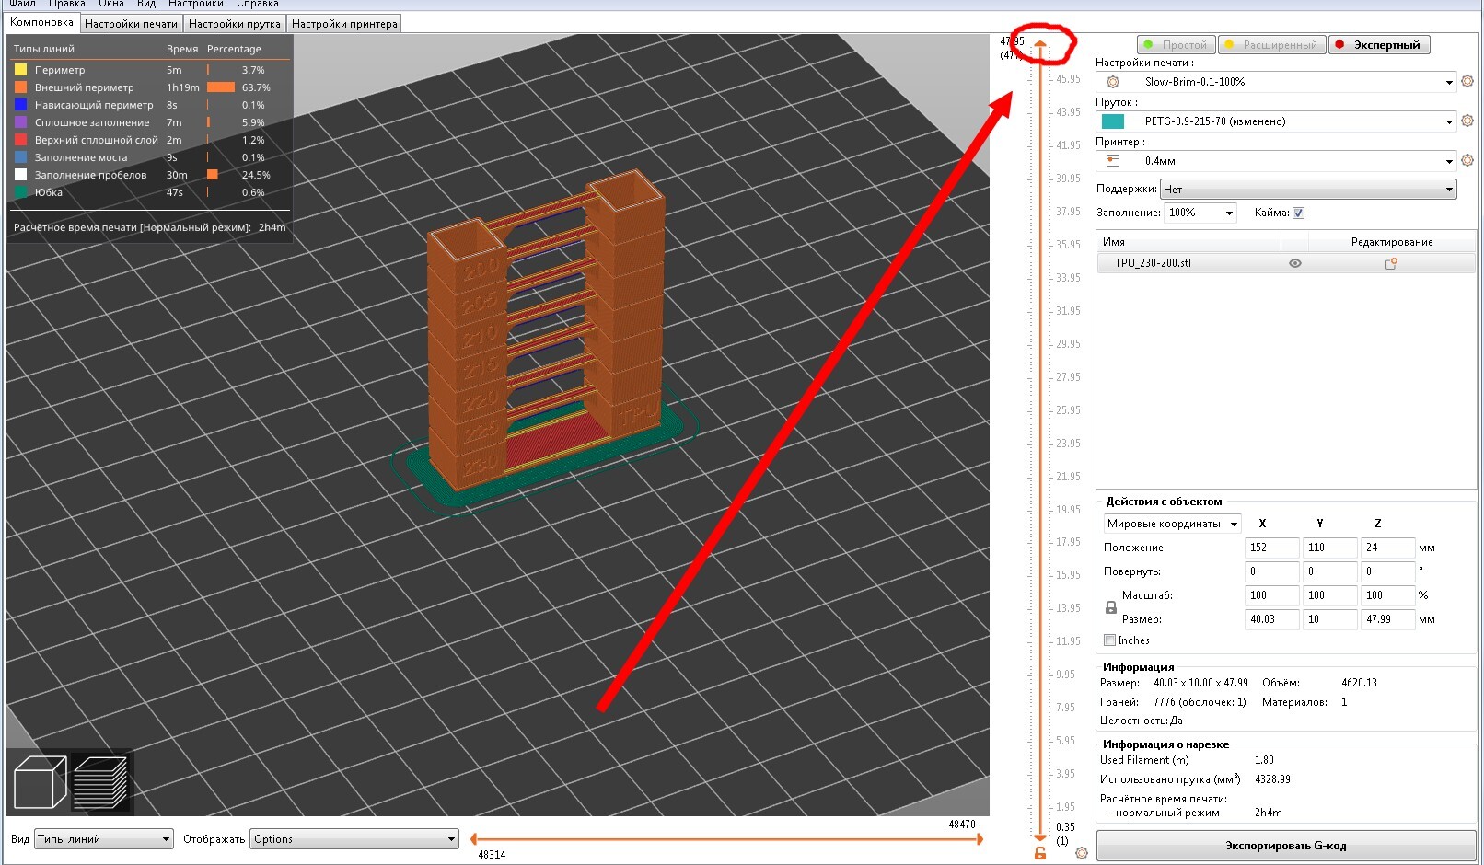The width and height of the screenshot is (1484, 865).
Task: Click the gear icon inside print settings dropdown
Action: (1113, 82)
